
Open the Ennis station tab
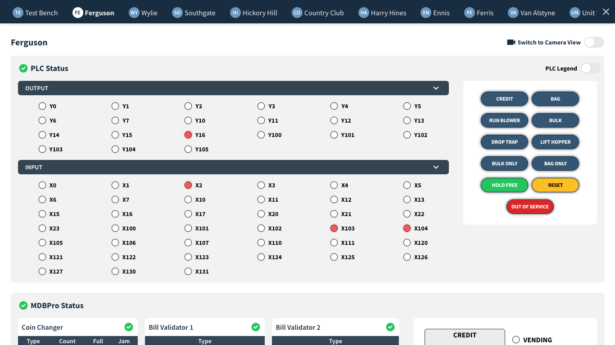[435, 13]
